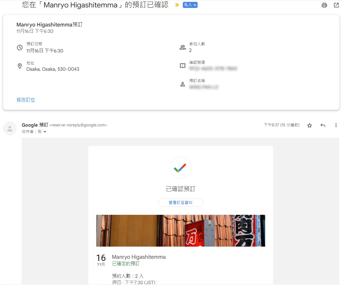Click the clock icon beside 預訂日期
Viewport: 342px width, 285px height.
[20, 48]
